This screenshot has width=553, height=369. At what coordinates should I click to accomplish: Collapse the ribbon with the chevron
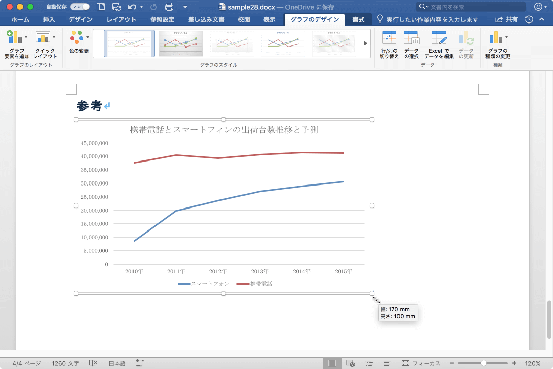[542, 20]
